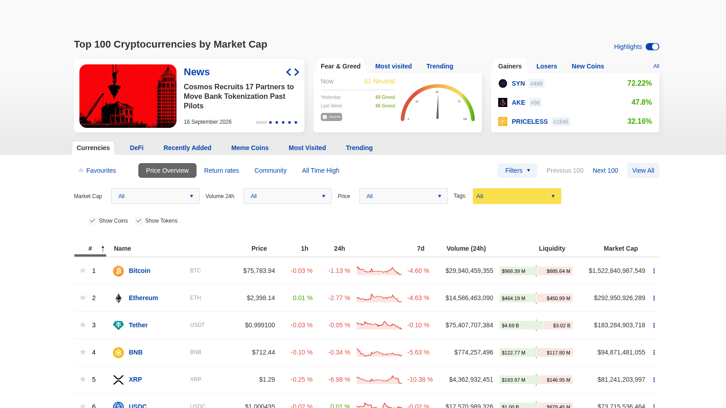The image size is (726, 408).
Task: Click the Ethereum liquidity bar
Action: [x=536, y=298]
